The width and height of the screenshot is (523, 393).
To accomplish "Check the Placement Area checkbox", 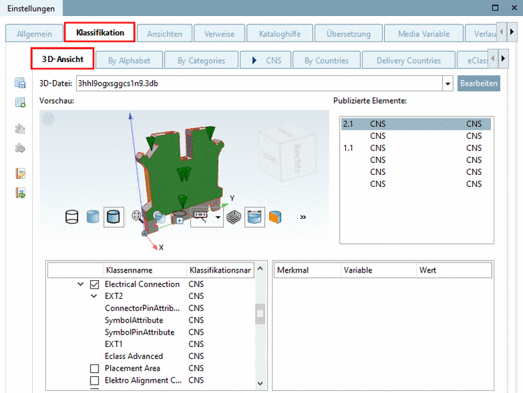I will coord(94,369).
